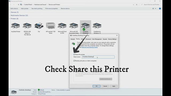Viewport: 171px width, 96px height.
Task: Click the Additional Drivers button
Action: (x=106, y=79)
